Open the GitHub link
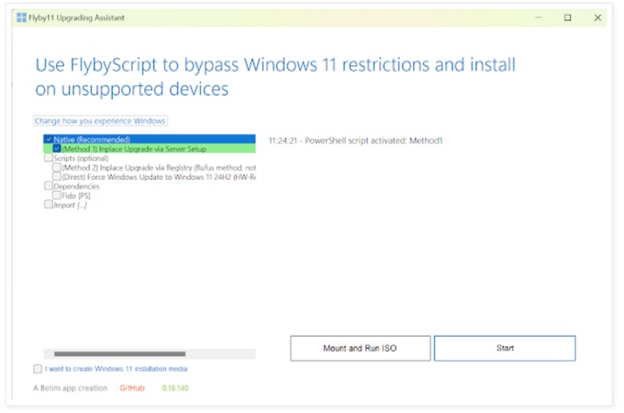This screenshot has width=624, height=413. click(132, 388)
